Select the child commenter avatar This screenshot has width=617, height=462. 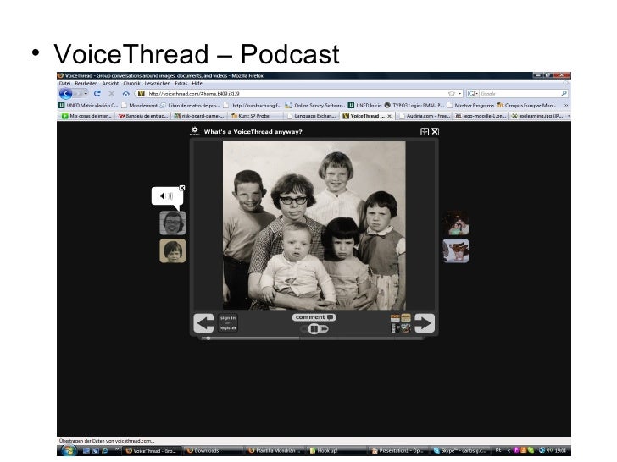pos(173,250)
